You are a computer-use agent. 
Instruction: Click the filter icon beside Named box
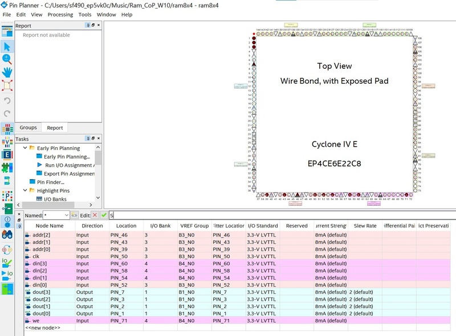tap(75, 215)
